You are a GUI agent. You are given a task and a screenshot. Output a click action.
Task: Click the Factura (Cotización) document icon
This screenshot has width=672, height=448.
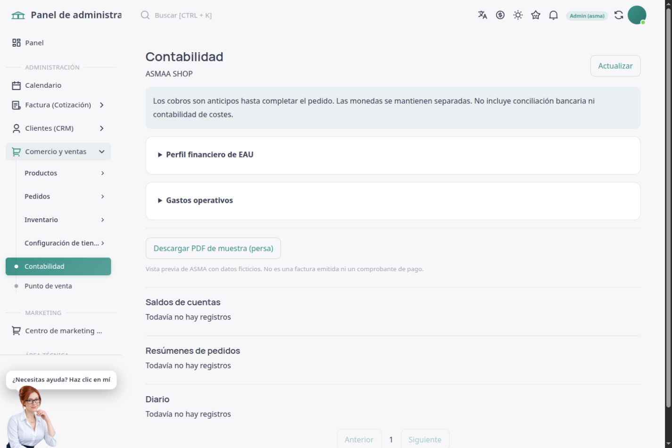pos(17,105)
